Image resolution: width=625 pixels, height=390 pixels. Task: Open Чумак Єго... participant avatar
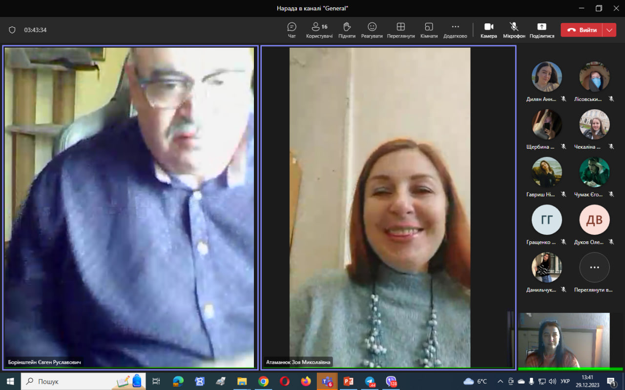tap(594, 172)
